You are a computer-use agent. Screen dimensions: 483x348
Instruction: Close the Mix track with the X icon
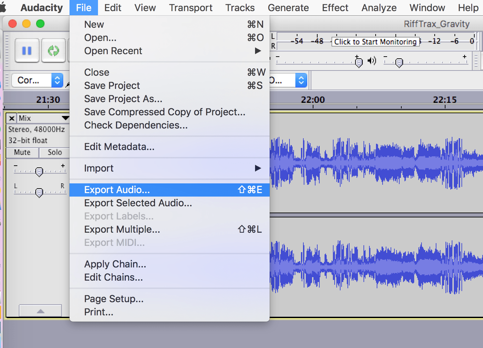pyautogui.click(x=11, y=118)
